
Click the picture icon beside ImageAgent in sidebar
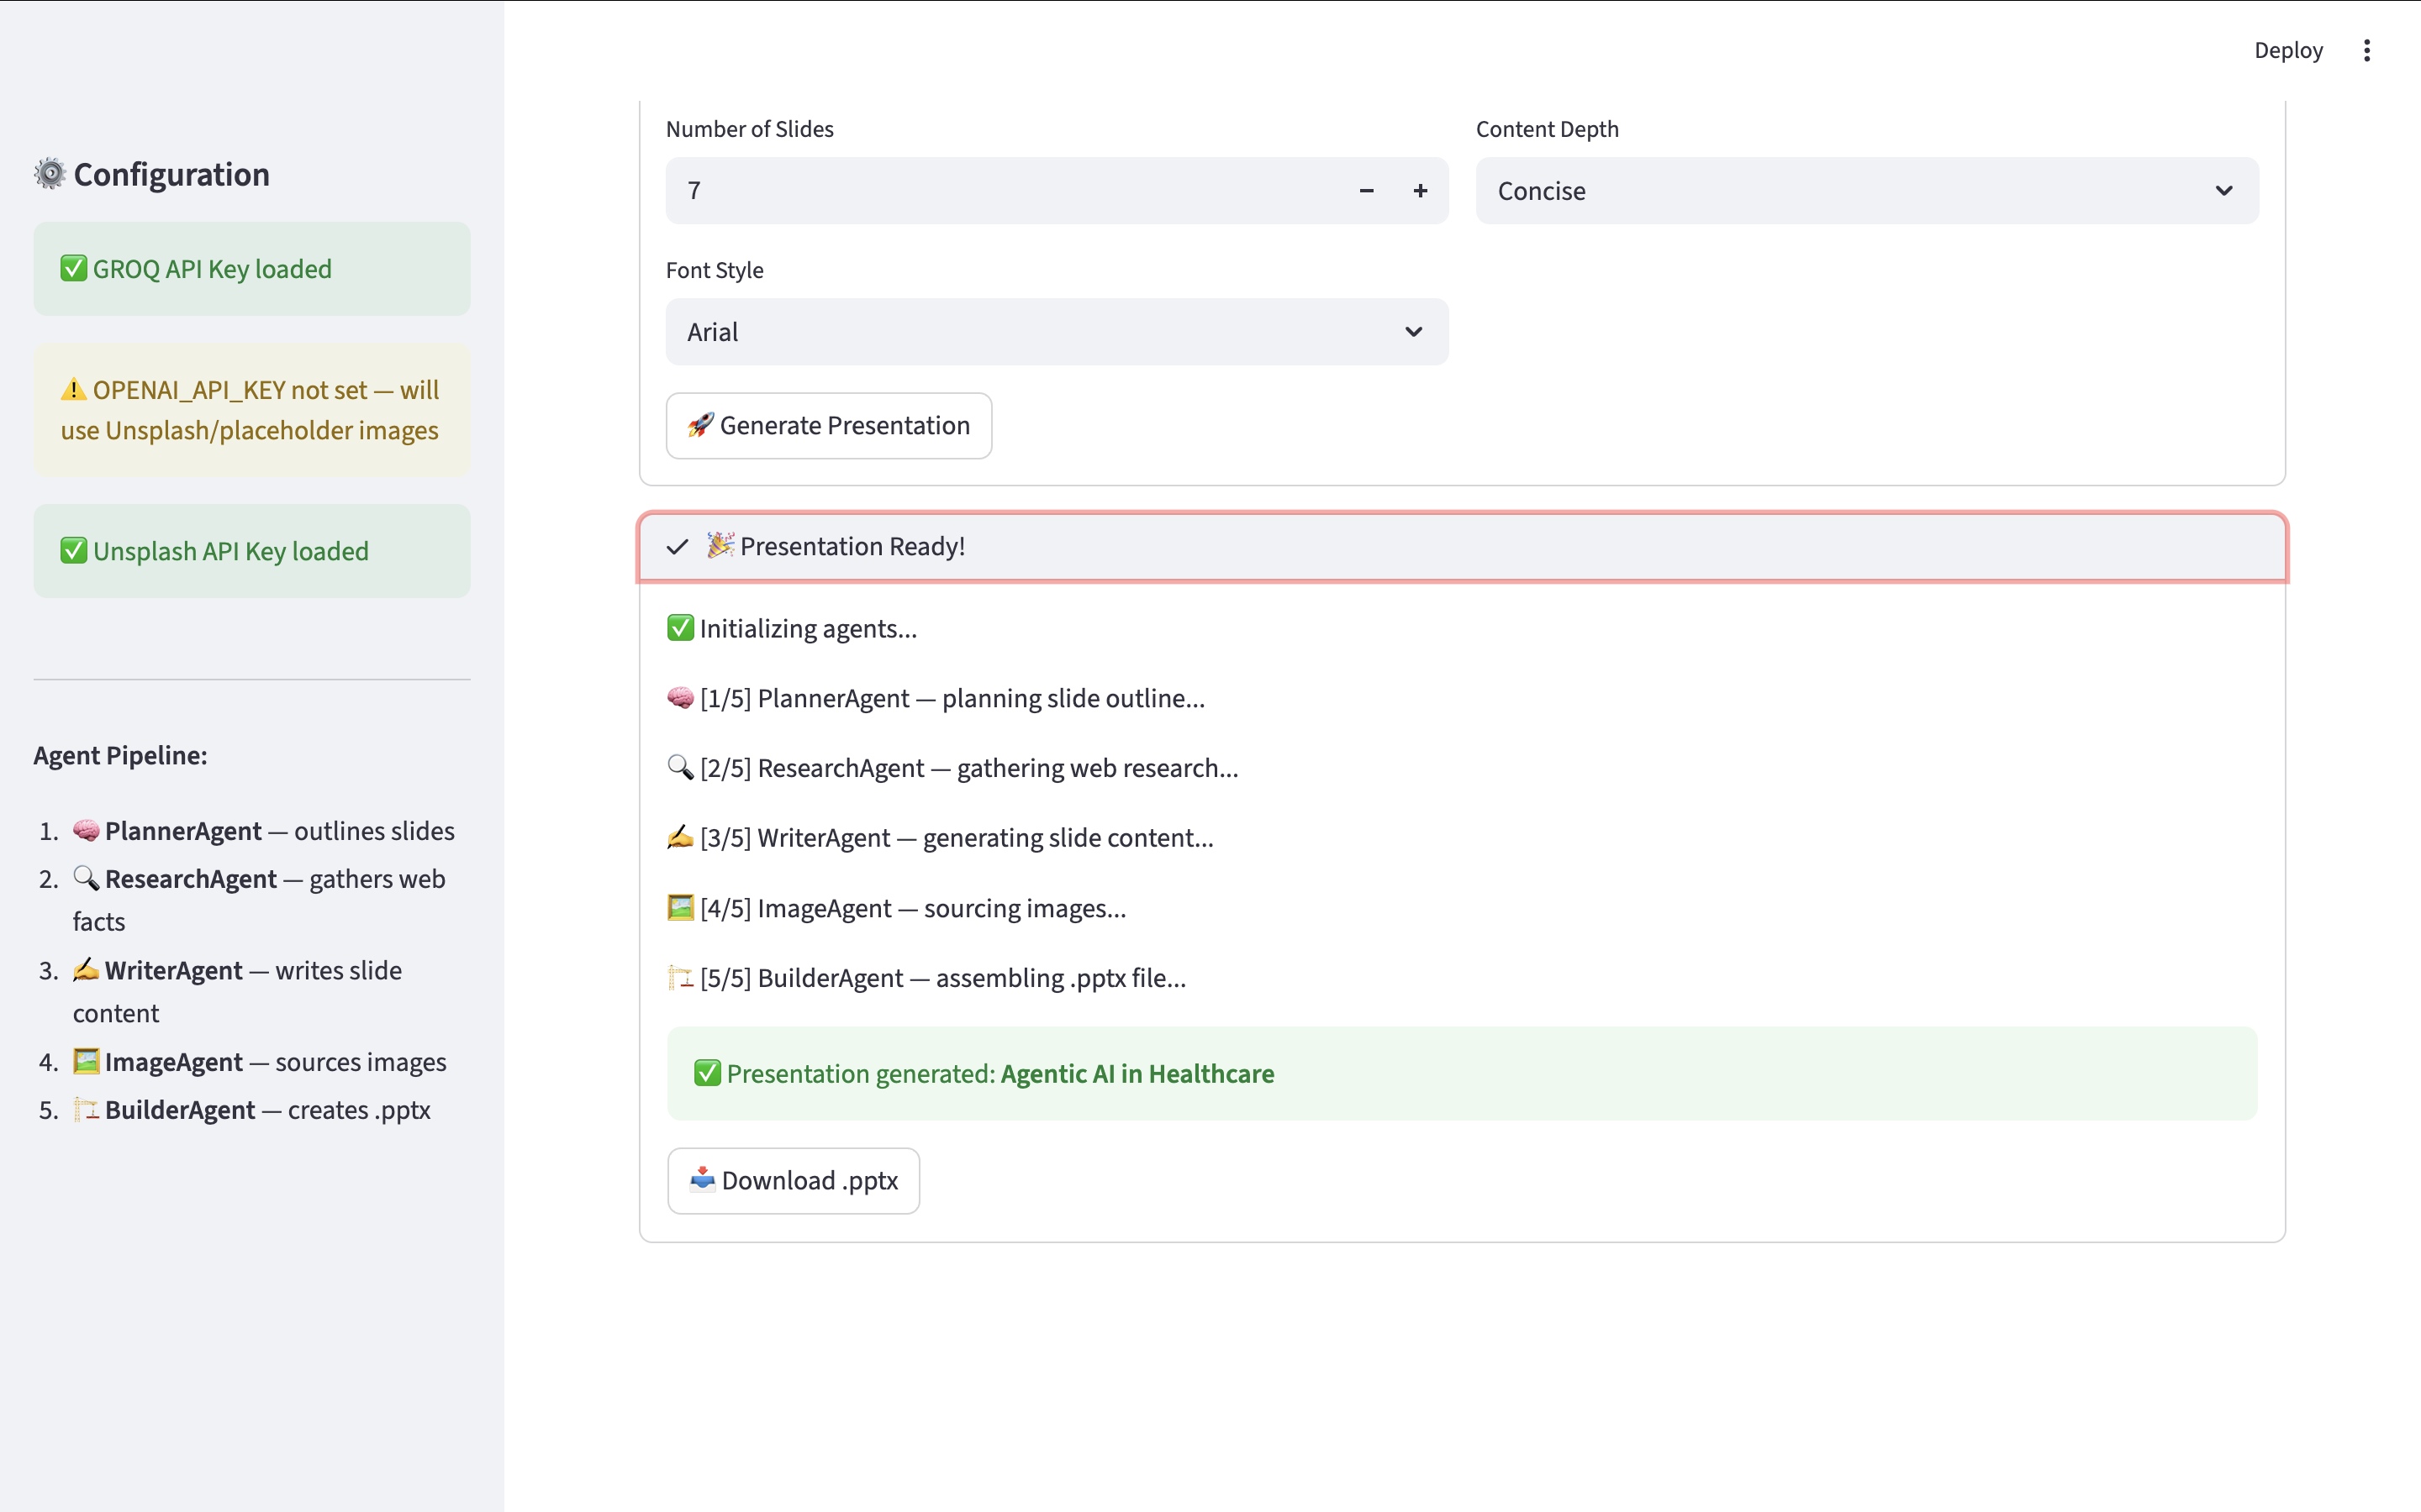86,1062
